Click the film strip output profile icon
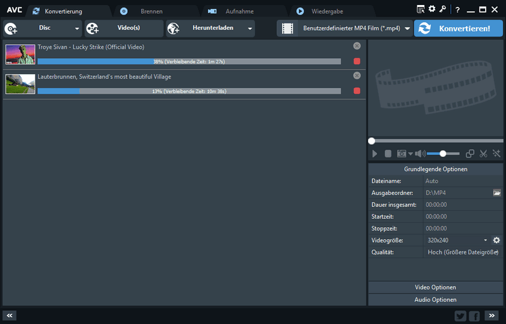 tap(287, 28)
